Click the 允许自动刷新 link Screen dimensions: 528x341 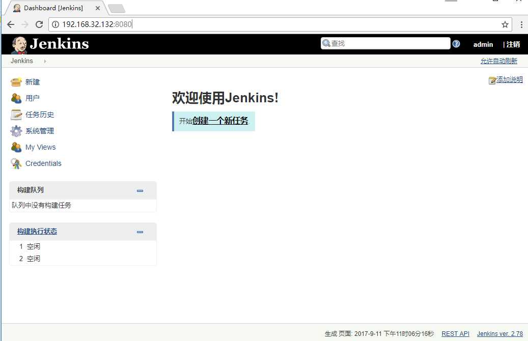pyautogui.click(x=498, y=61)
